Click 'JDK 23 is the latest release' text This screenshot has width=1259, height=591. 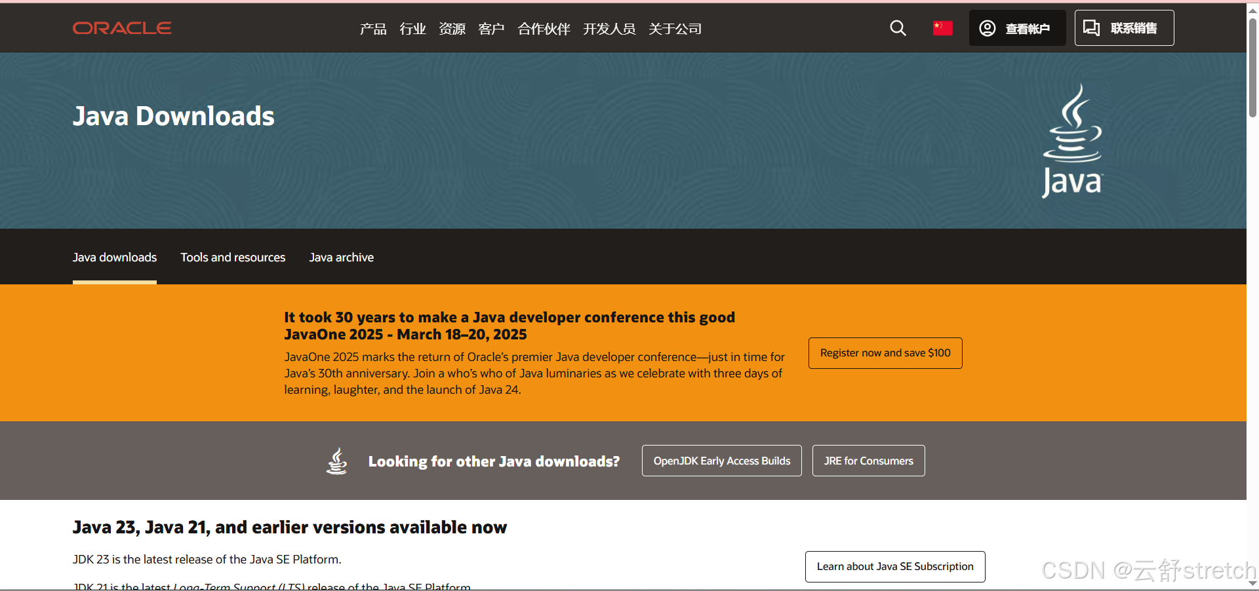pyautogui.click(x=207, y=560)
